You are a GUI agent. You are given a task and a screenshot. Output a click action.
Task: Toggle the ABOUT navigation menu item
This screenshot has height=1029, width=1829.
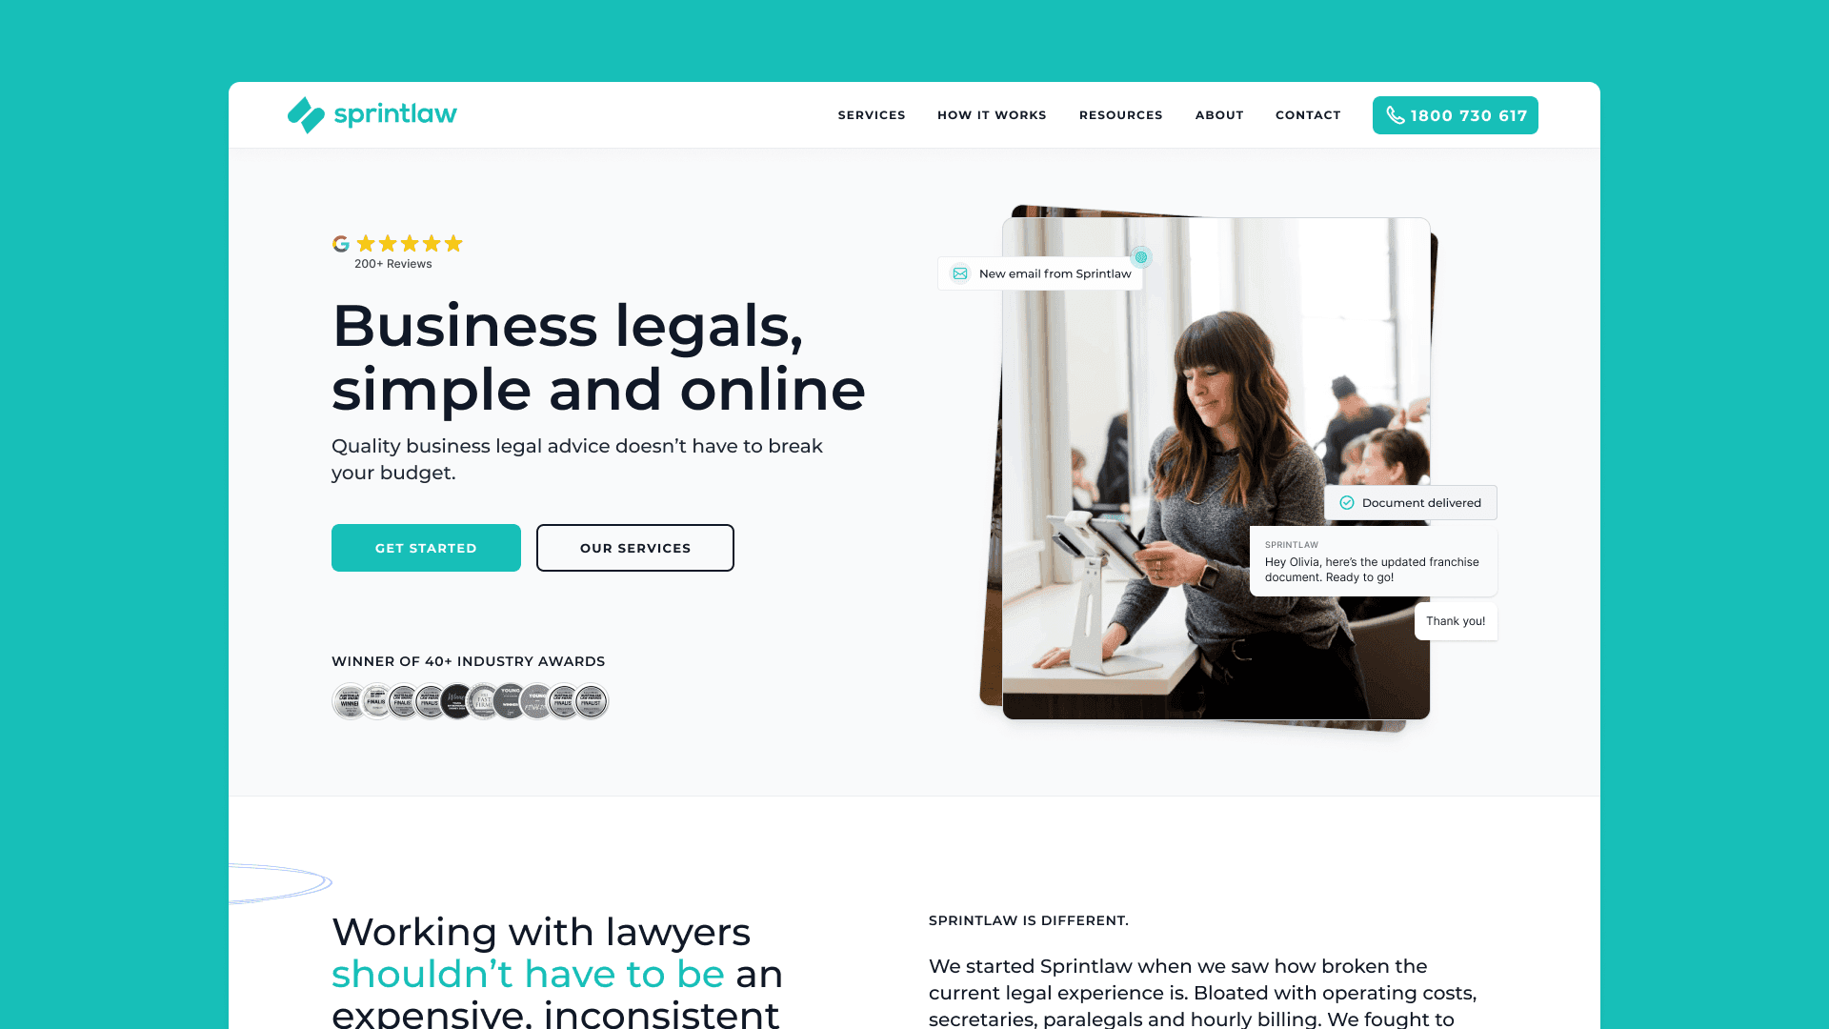1218,114
